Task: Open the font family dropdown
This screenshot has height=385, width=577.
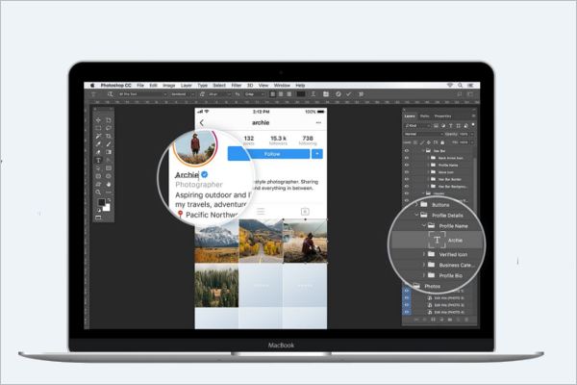Action: [x=142, y=94]
